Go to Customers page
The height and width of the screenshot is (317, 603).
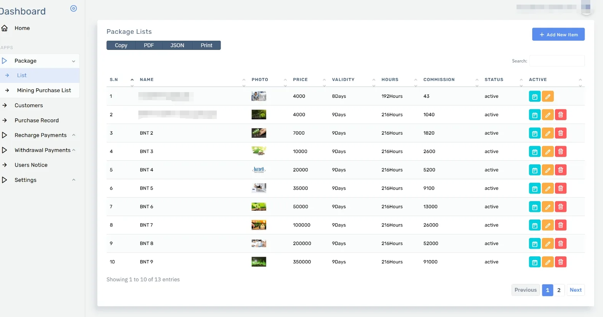[29, 105]
